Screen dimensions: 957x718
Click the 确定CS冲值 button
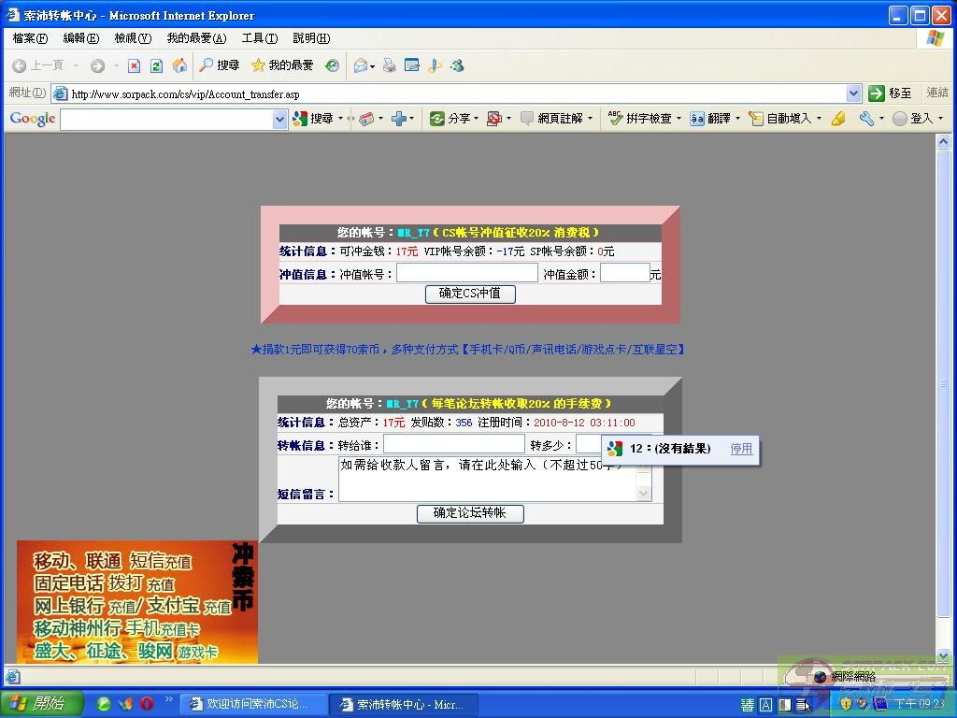[470, 294]
